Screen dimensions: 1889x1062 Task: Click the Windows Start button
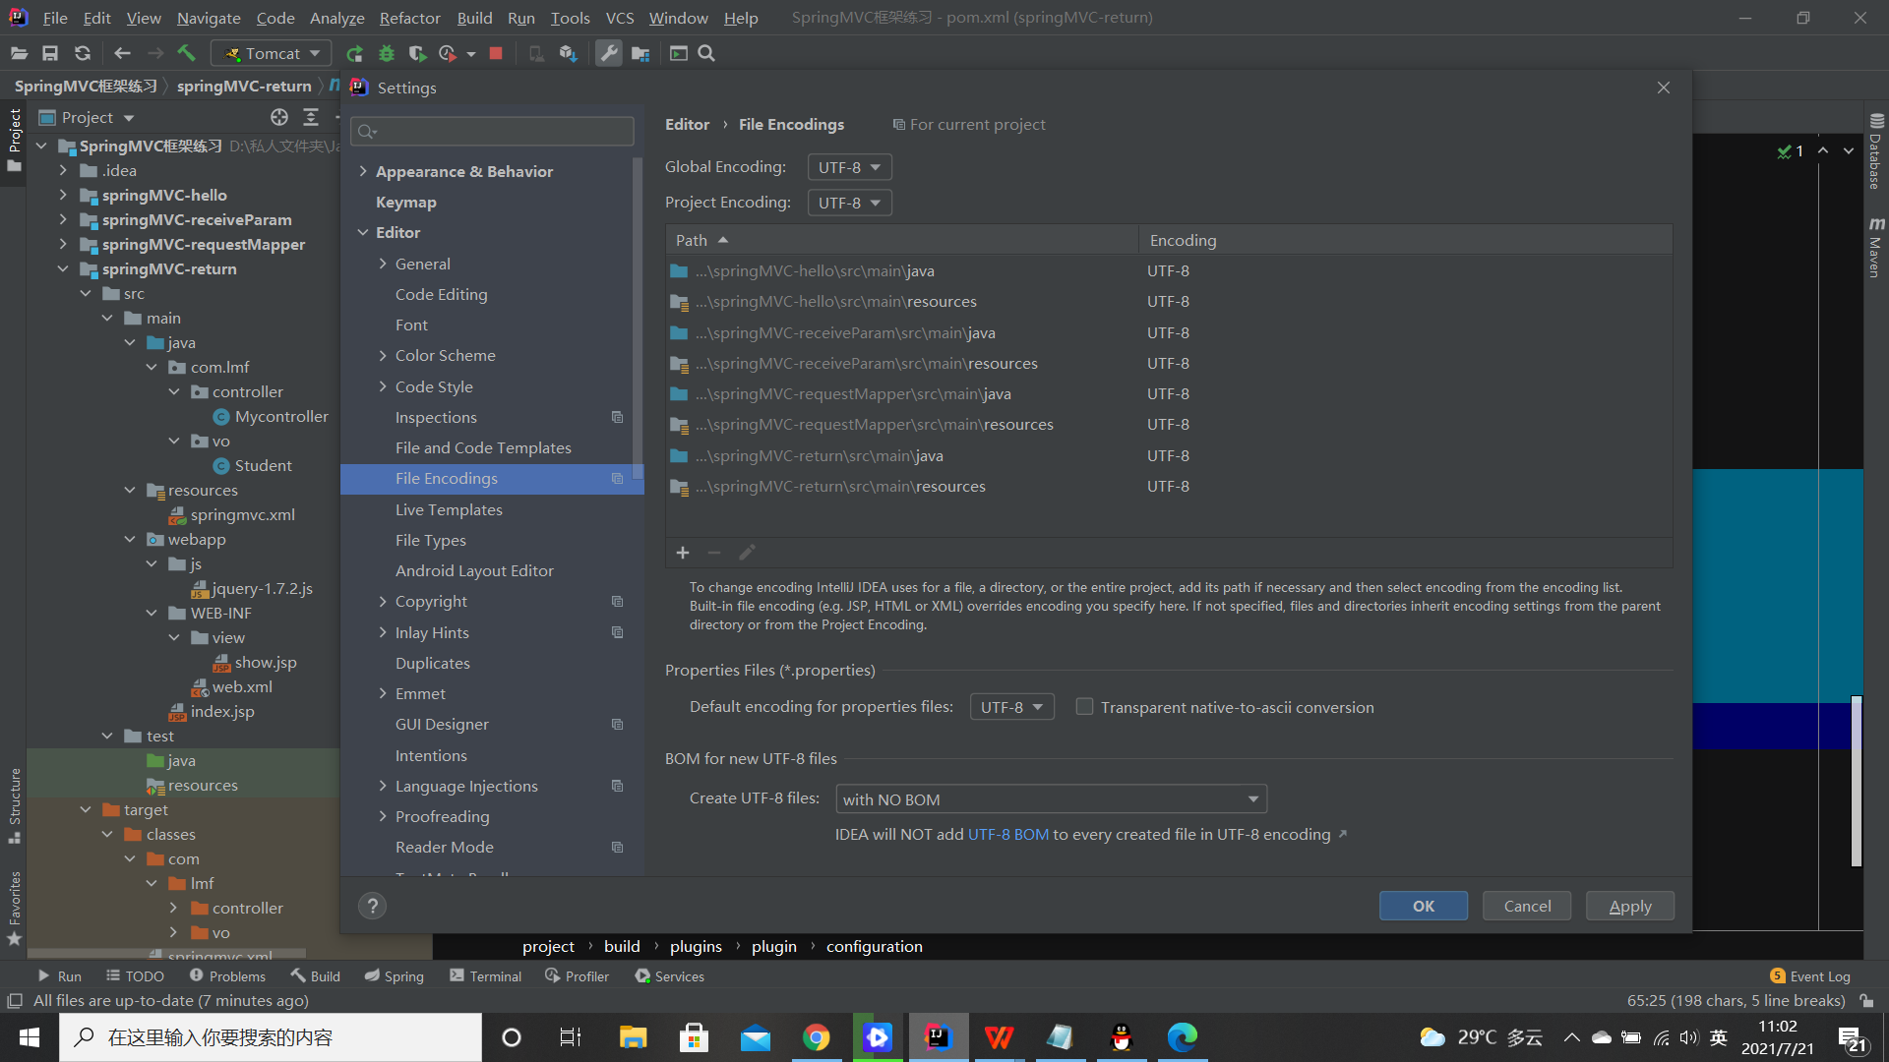pos(30,1037)
